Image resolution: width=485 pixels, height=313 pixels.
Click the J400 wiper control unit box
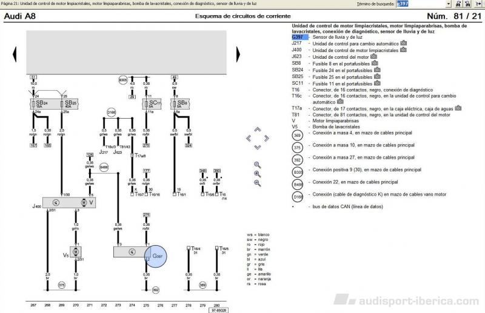(x=69, y=203)
